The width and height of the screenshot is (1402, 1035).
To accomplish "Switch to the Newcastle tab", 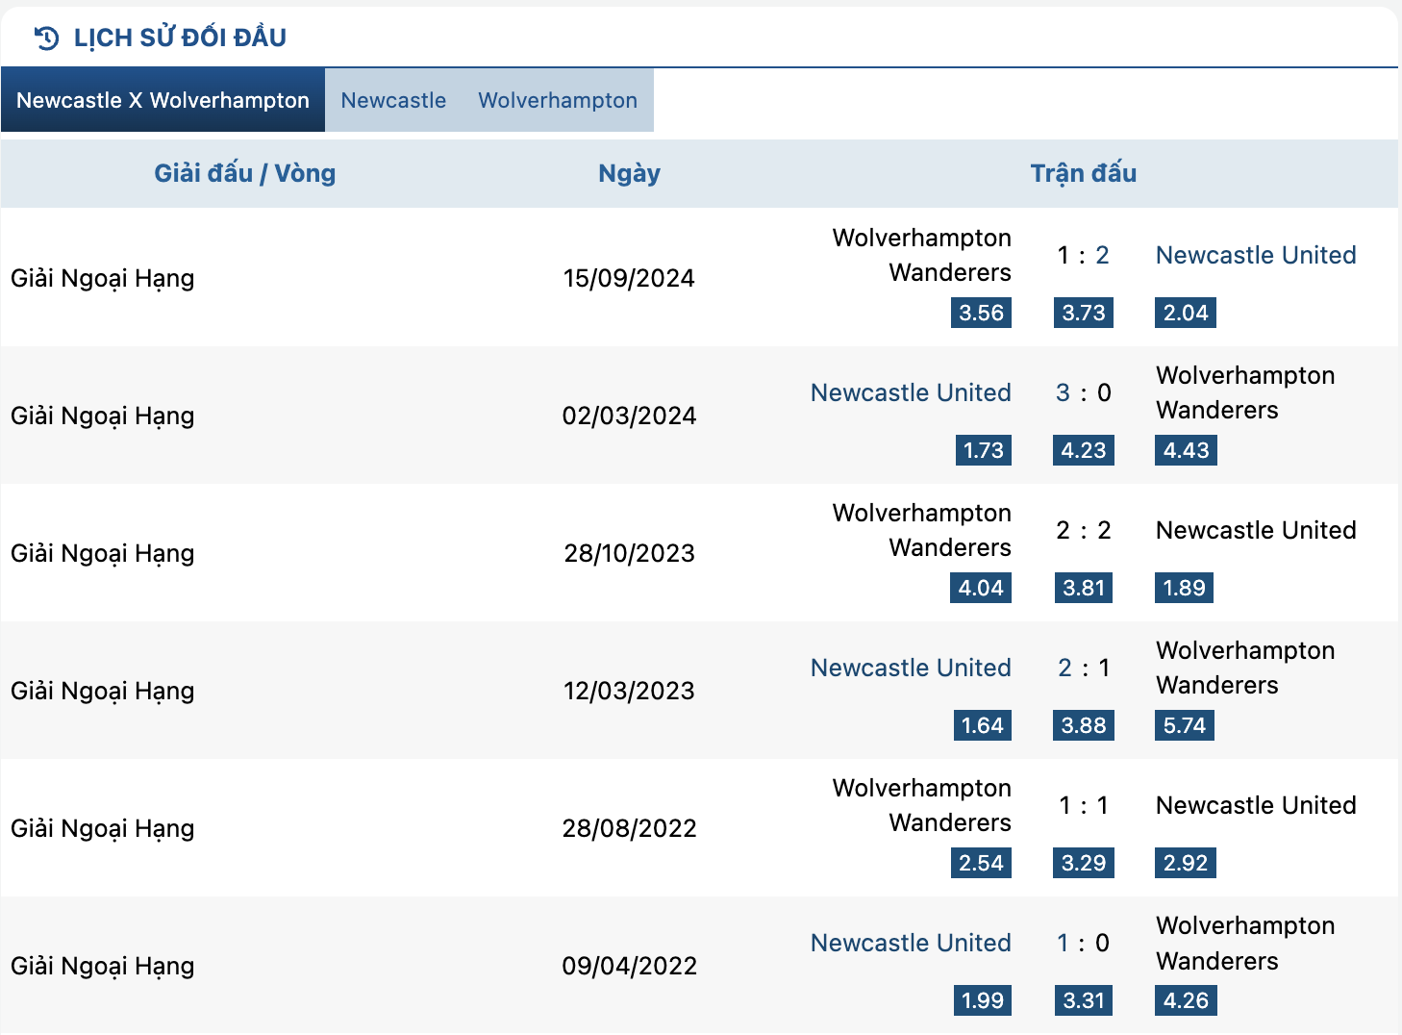I will 393,100.
